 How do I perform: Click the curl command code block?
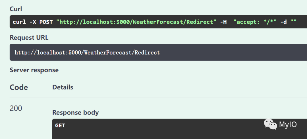click(x=158, y=22)
